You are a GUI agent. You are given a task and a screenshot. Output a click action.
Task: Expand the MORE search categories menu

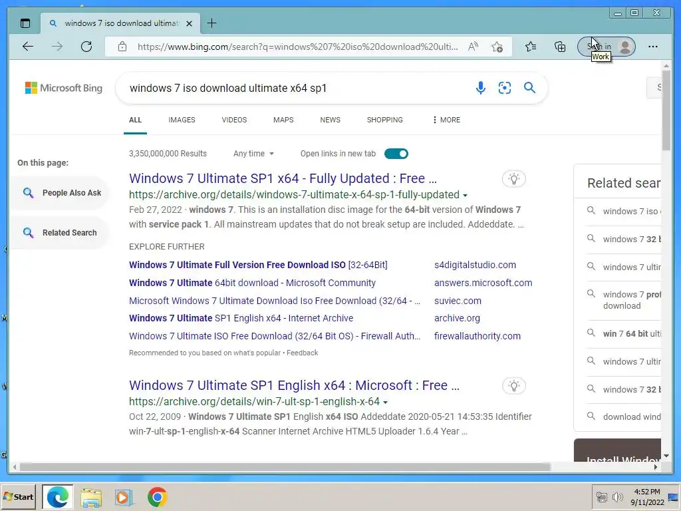click(x=446, y=120)
